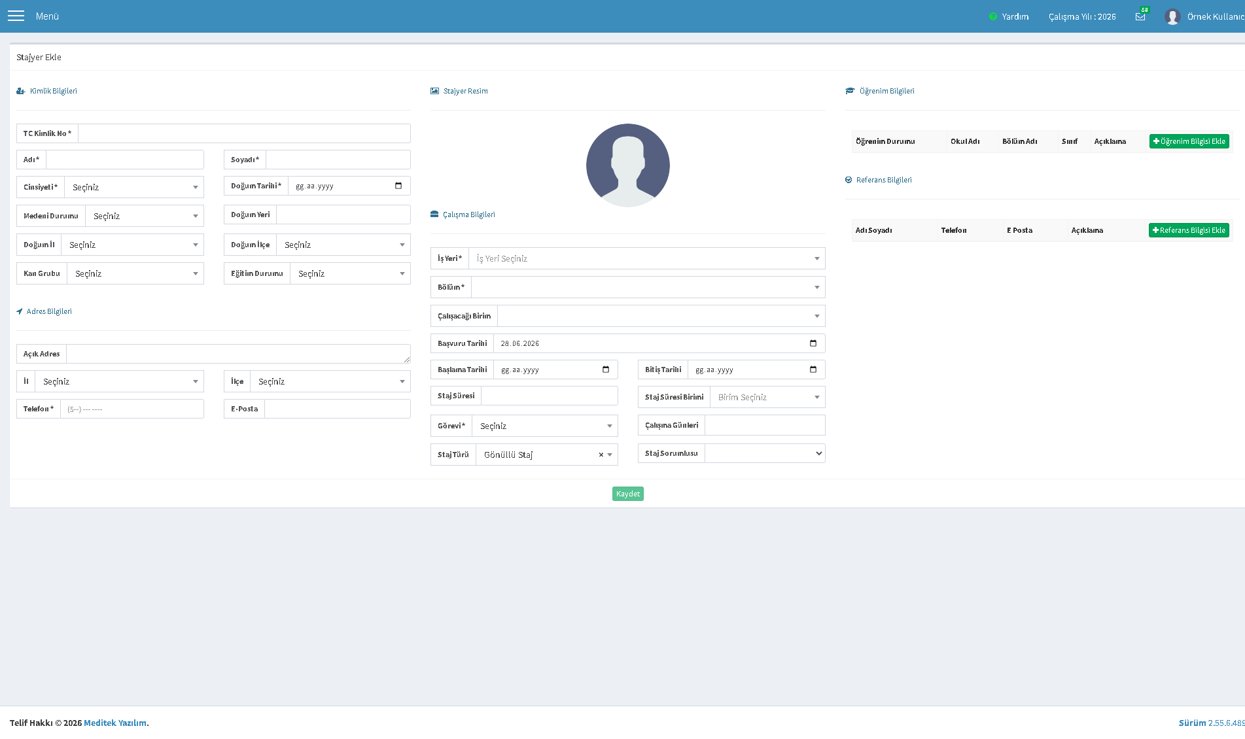Open calendar picker for Doğum Tarihi
The width and height of the screenshot is (1245, 739).
(x=398, y=186)
